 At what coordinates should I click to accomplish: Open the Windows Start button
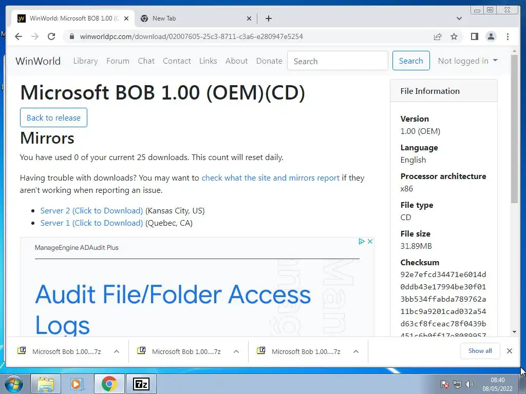(14, 384)
